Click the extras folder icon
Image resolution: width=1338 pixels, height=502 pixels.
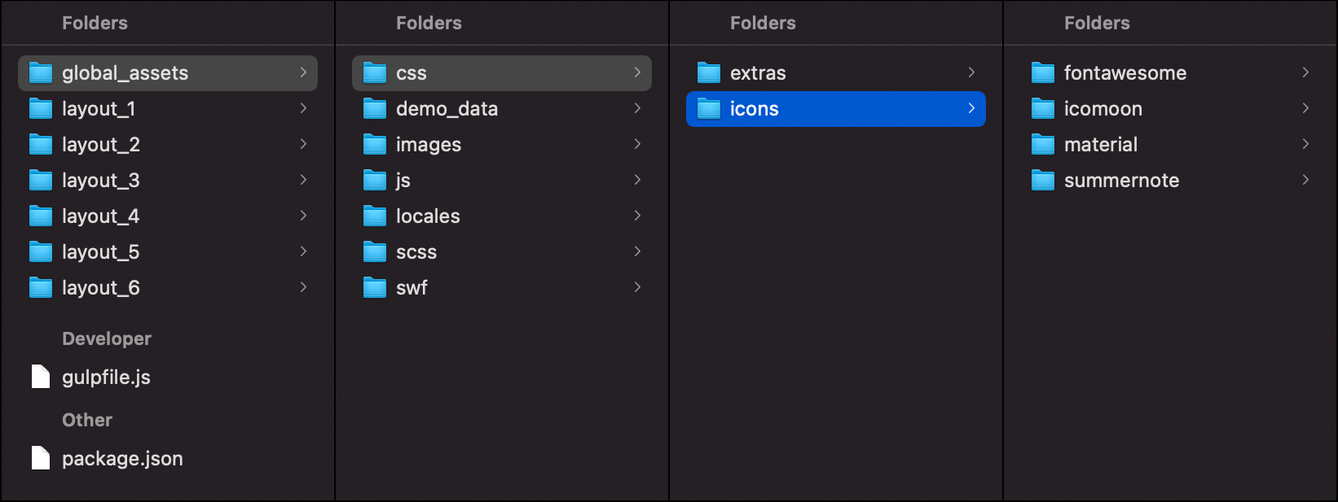point(709,73)
